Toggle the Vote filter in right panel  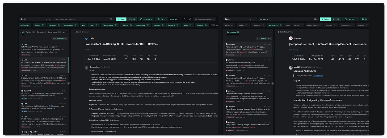click(288, 25)
